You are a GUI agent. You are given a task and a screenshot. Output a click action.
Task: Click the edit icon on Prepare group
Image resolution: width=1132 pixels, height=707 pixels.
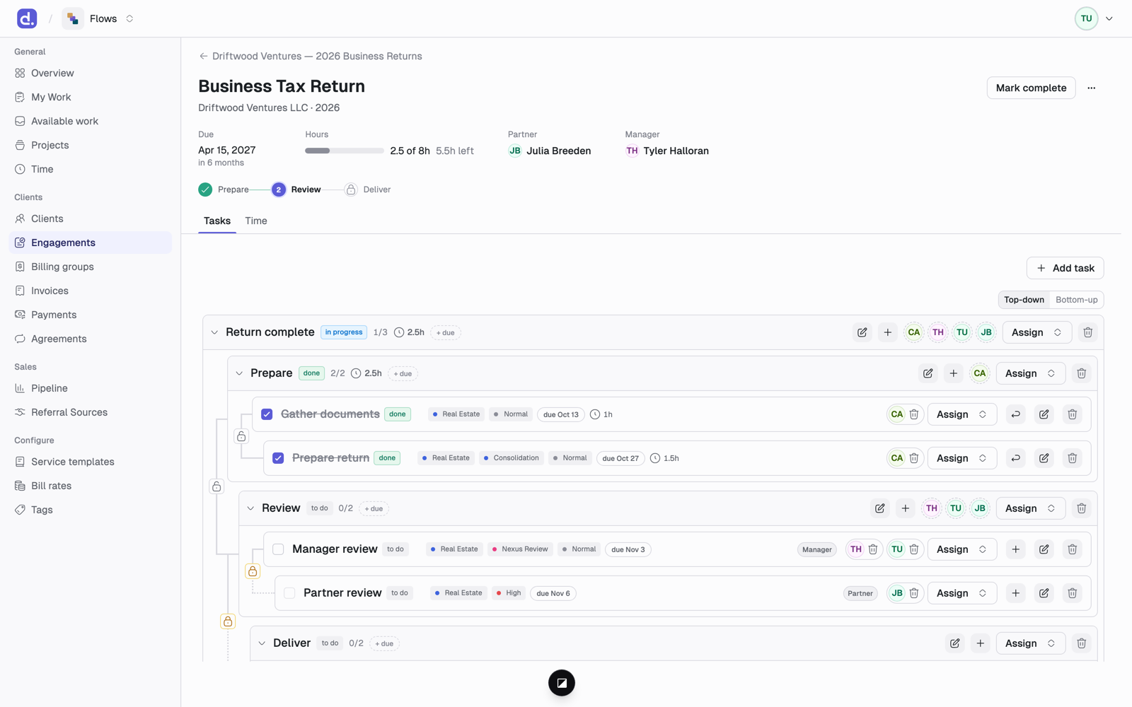tap(928, 373)
